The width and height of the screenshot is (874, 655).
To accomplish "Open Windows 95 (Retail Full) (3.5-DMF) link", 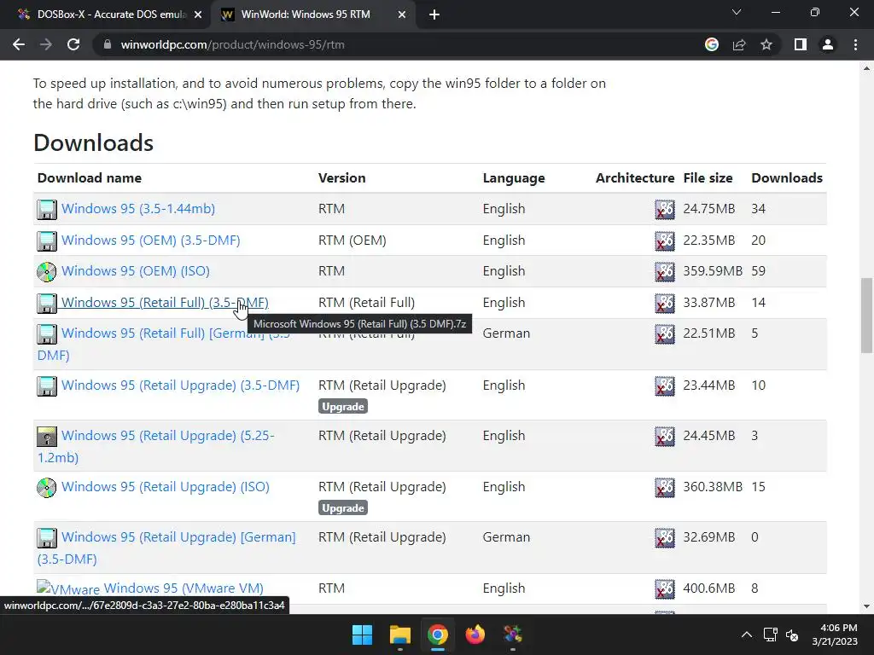I will [x=165, y=303].
